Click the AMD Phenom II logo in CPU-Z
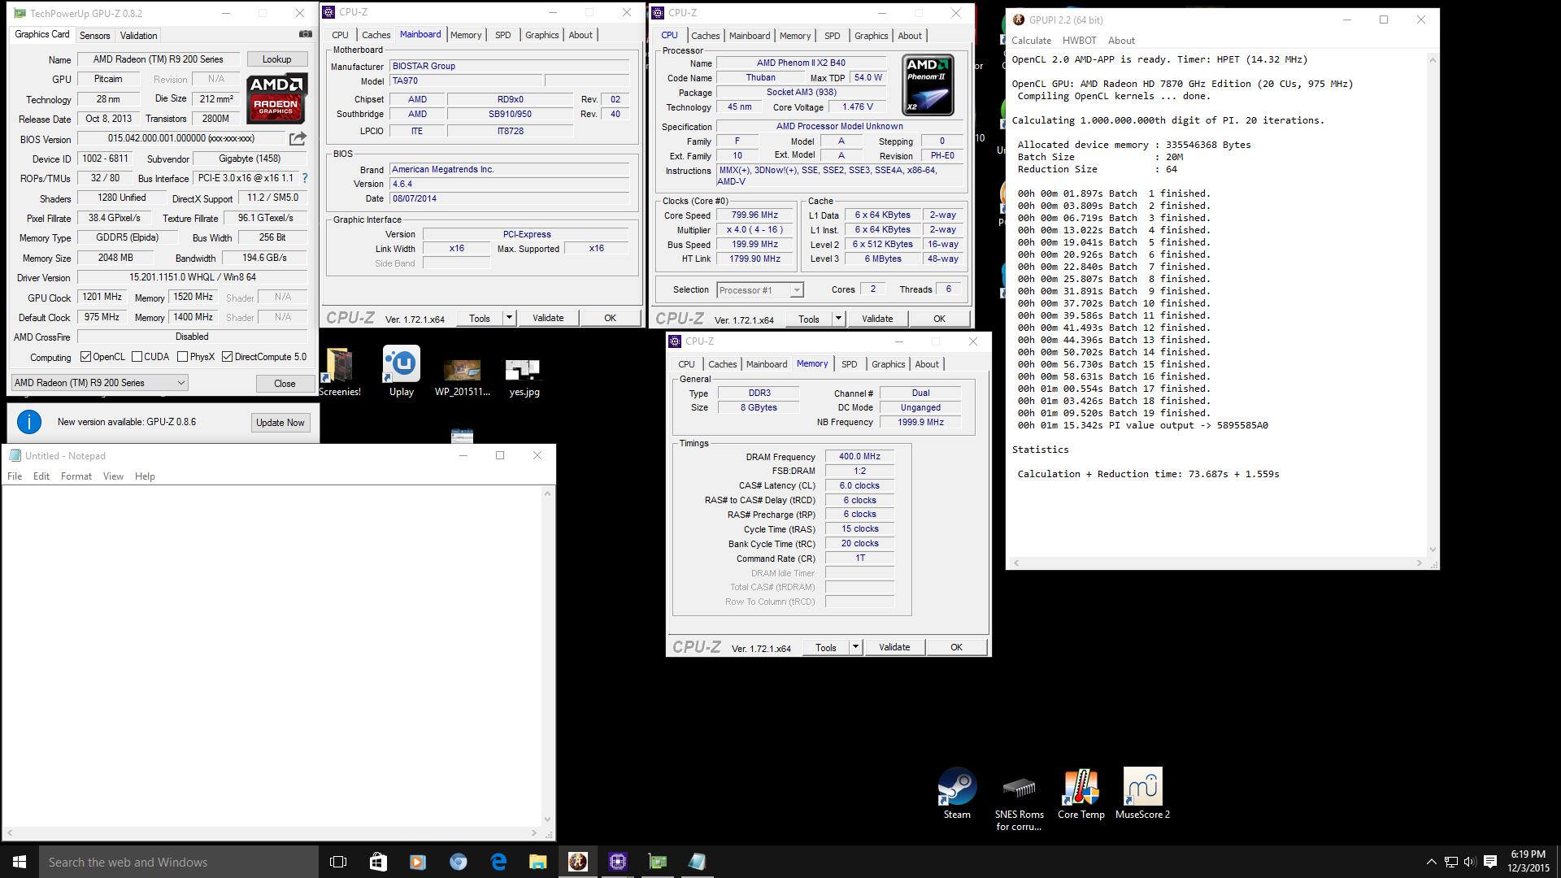Image resolution: width=1561 pixels, height=878 pixels. 928,85
